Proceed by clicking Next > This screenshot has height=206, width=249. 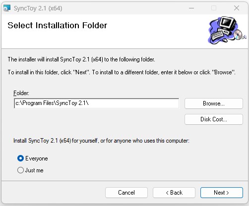[x=222, y=193]
